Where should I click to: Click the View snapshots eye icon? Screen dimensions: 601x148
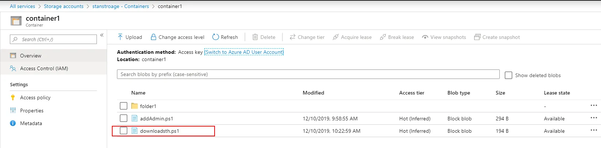pyautogui.click(x=425, y=37)
